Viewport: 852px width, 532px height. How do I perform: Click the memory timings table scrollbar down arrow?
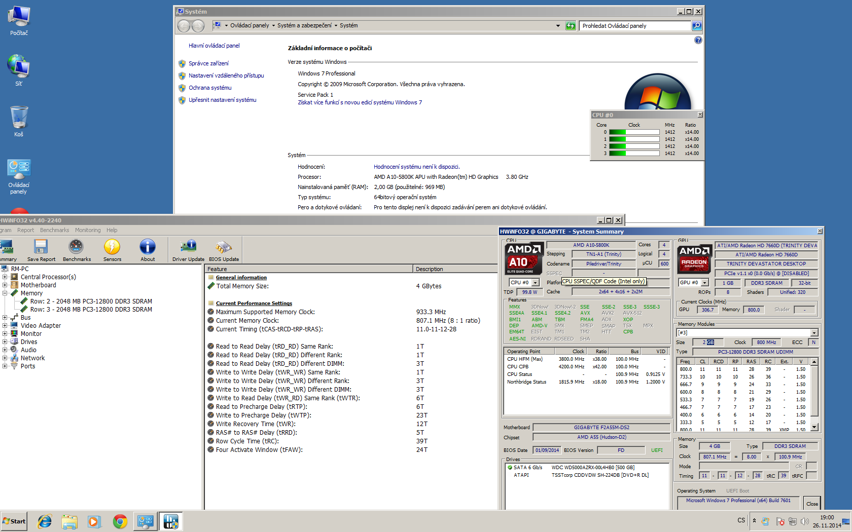[x=814, y=427]
